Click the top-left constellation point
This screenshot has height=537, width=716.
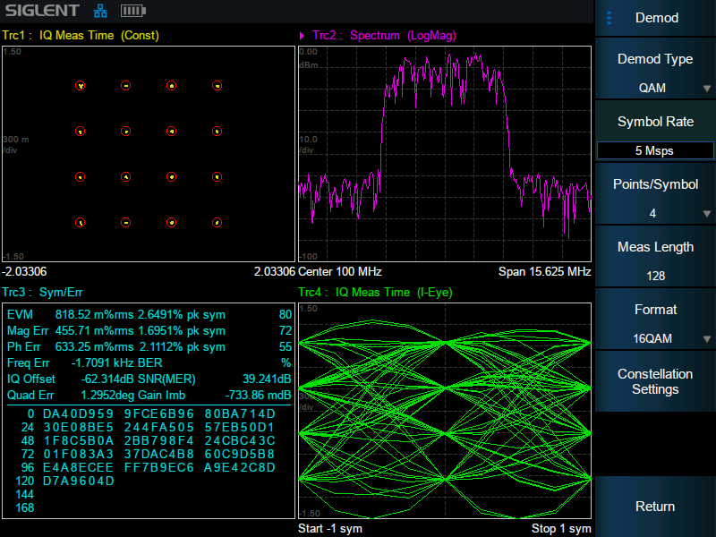click(x=81, y=86)
